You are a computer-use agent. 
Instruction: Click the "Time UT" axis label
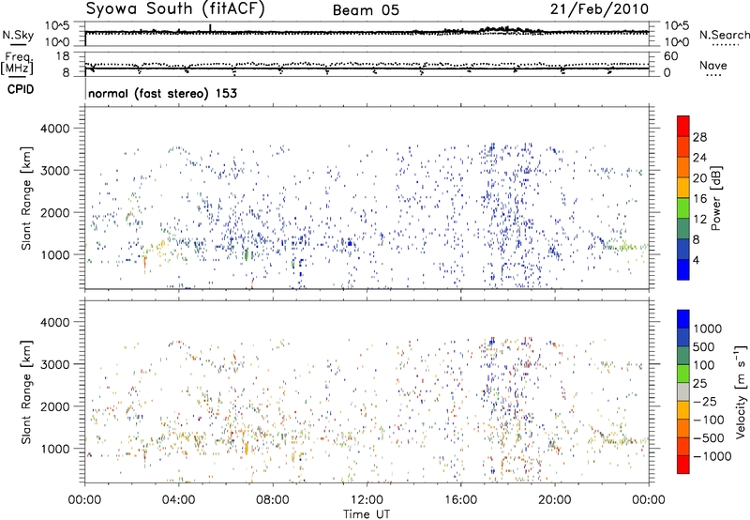coord(367,513)
